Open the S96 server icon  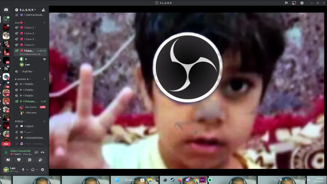click(6, 68)
